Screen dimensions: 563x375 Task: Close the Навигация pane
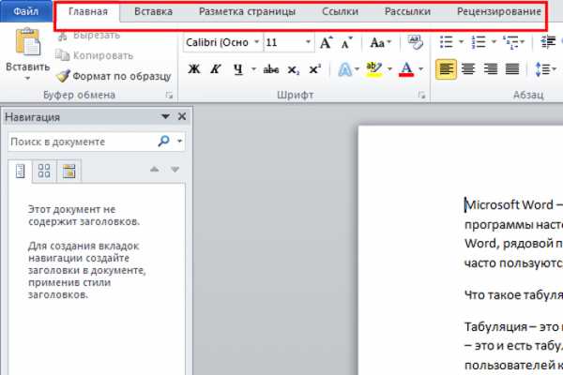pos(182,116)
